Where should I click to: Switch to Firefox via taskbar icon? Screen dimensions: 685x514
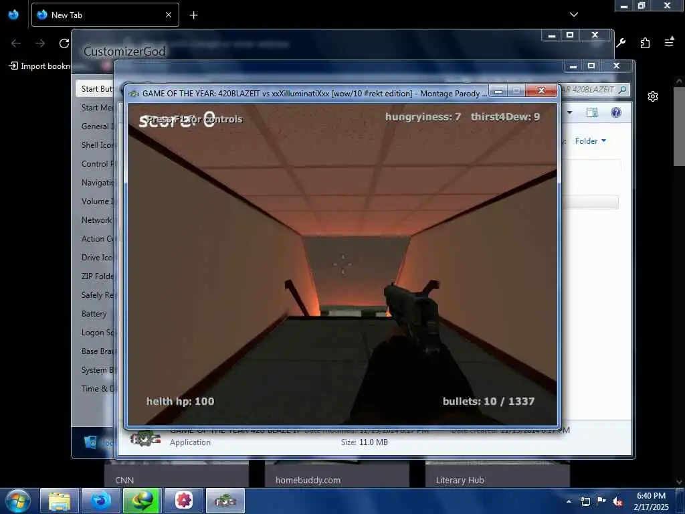(x=100, y=501)
